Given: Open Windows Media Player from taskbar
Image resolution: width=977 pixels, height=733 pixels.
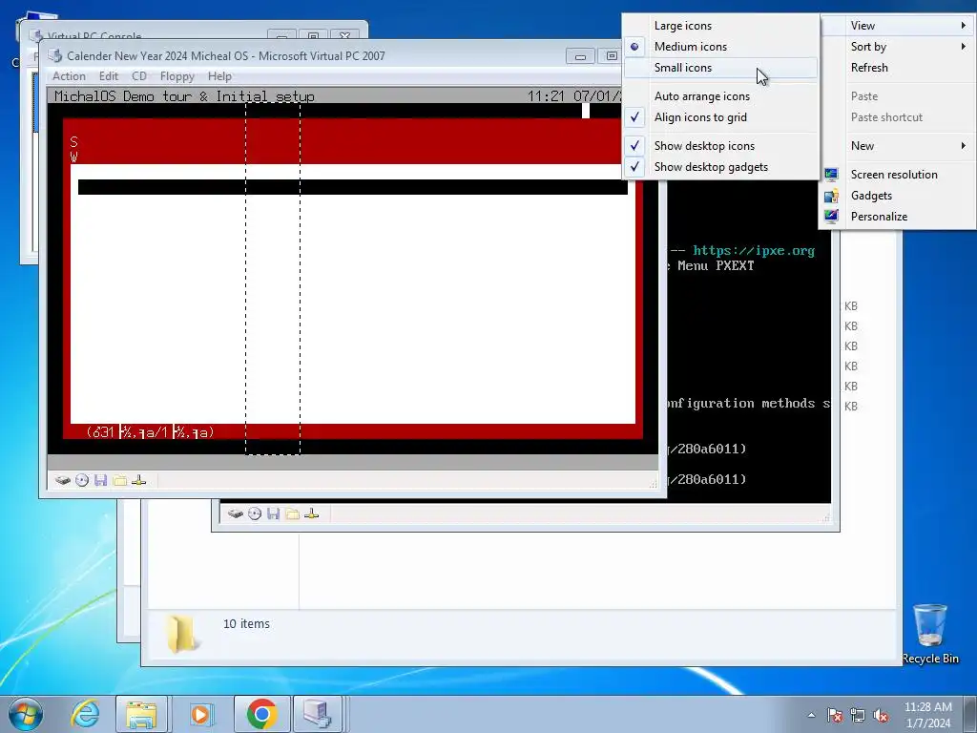Looking at the screenshot, I should (x=200, y=714).
